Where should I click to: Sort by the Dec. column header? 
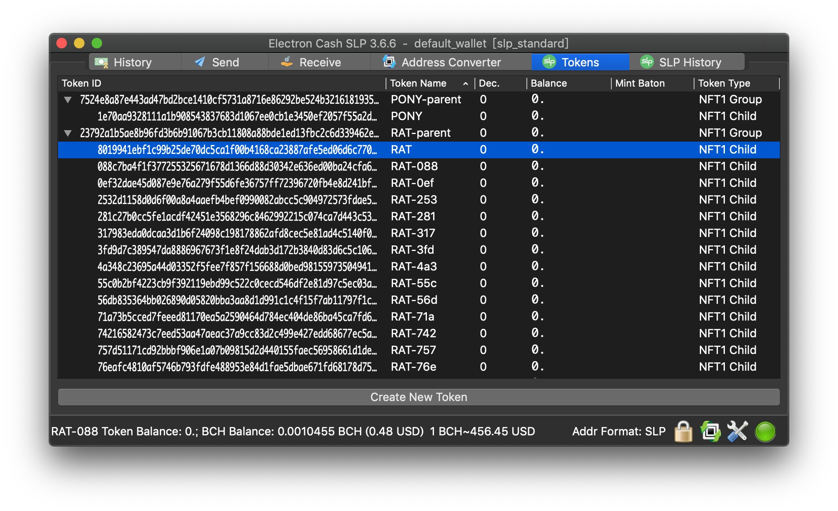click(x=500, y=83)
